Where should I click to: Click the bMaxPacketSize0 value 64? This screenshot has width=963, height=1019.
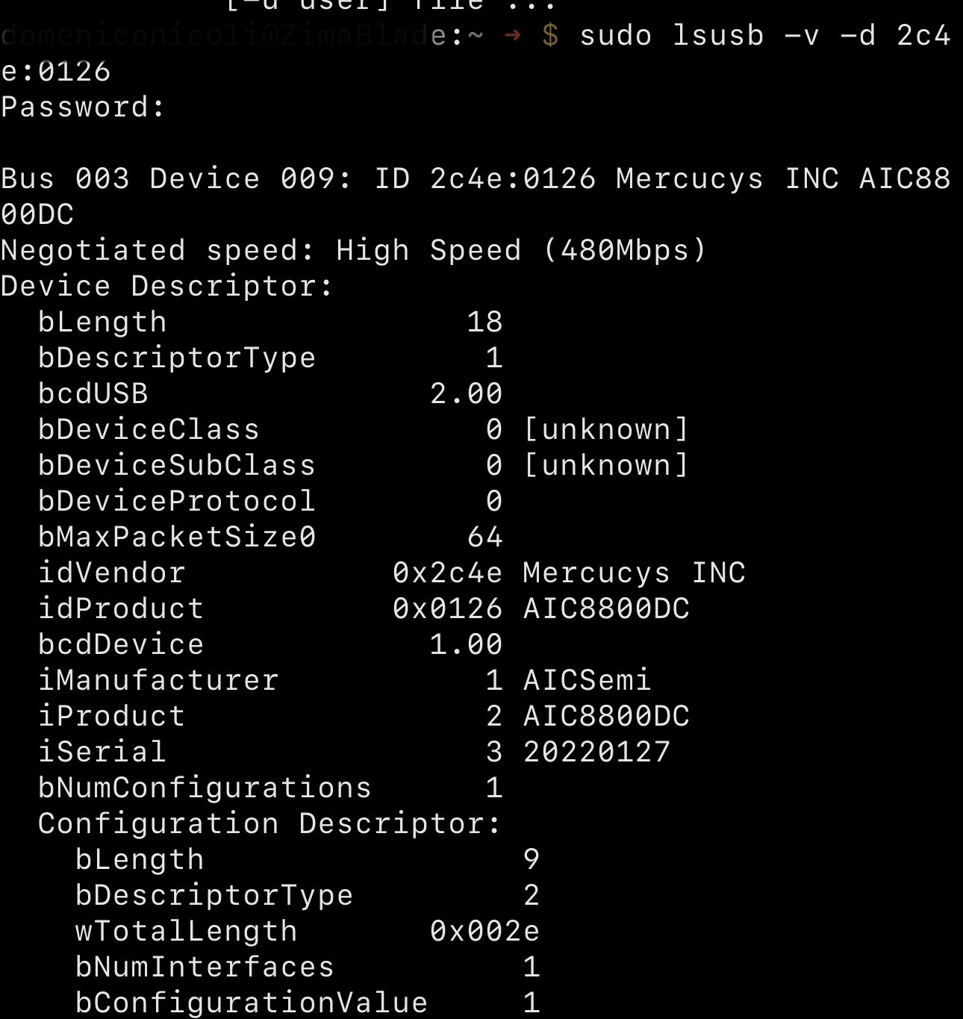[485, 537]
